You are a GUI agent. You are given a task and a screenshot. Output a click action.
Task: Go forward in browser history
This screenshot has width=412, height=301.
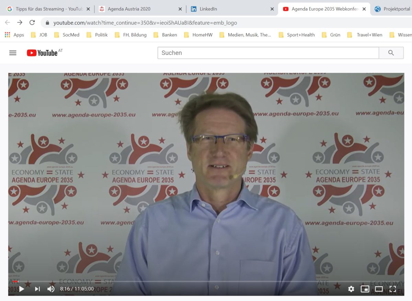(20, 23)
